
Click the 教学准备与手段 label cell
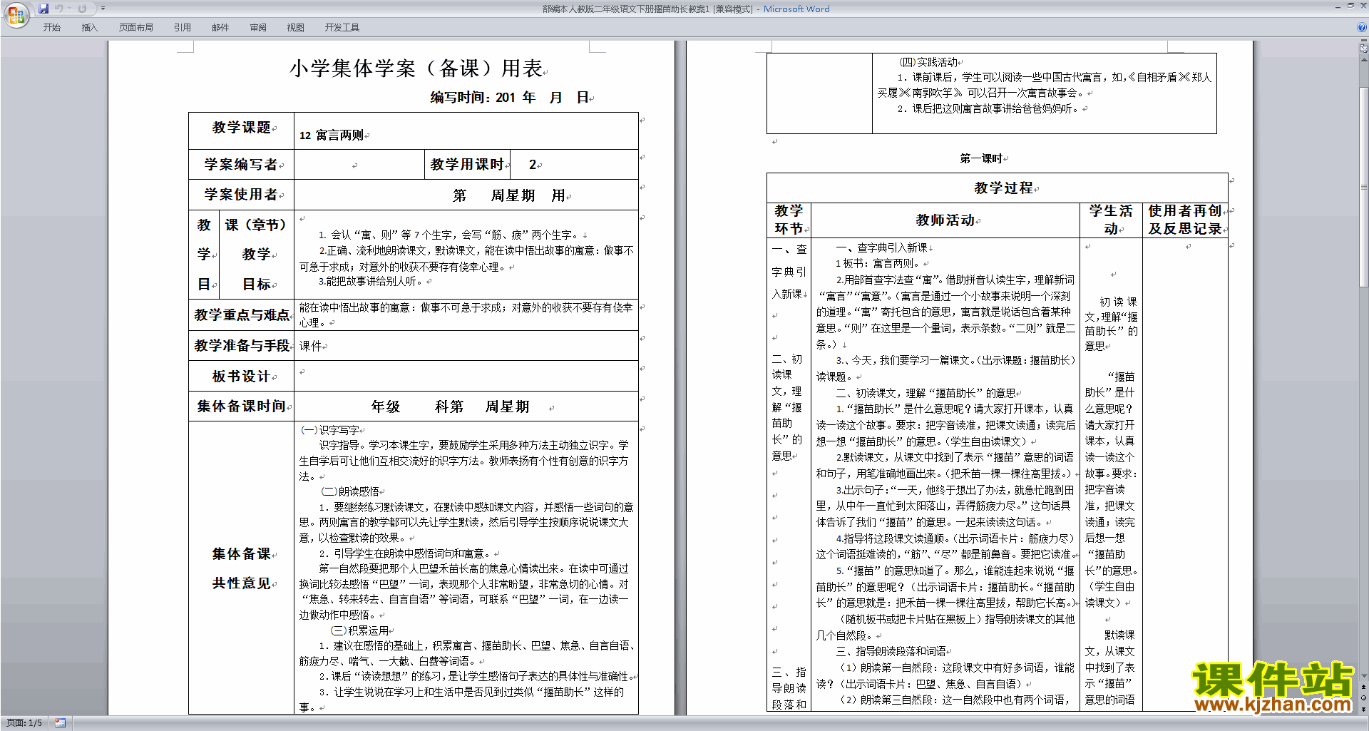242,346
